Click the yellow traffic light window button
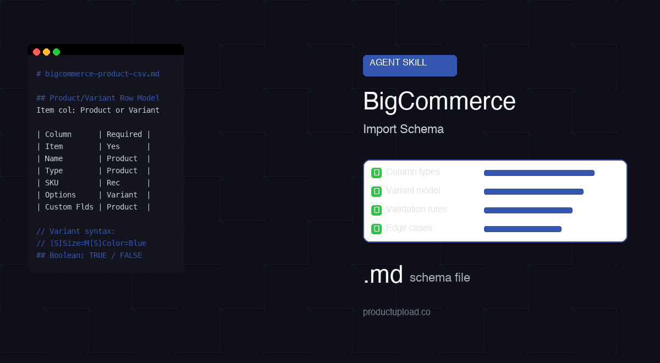The height and width of the screenshot is (363, 660). tap(46, 52)
